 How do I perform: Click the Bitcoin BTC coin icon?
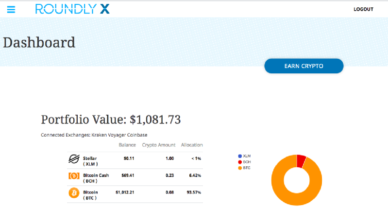pos(74,193)
